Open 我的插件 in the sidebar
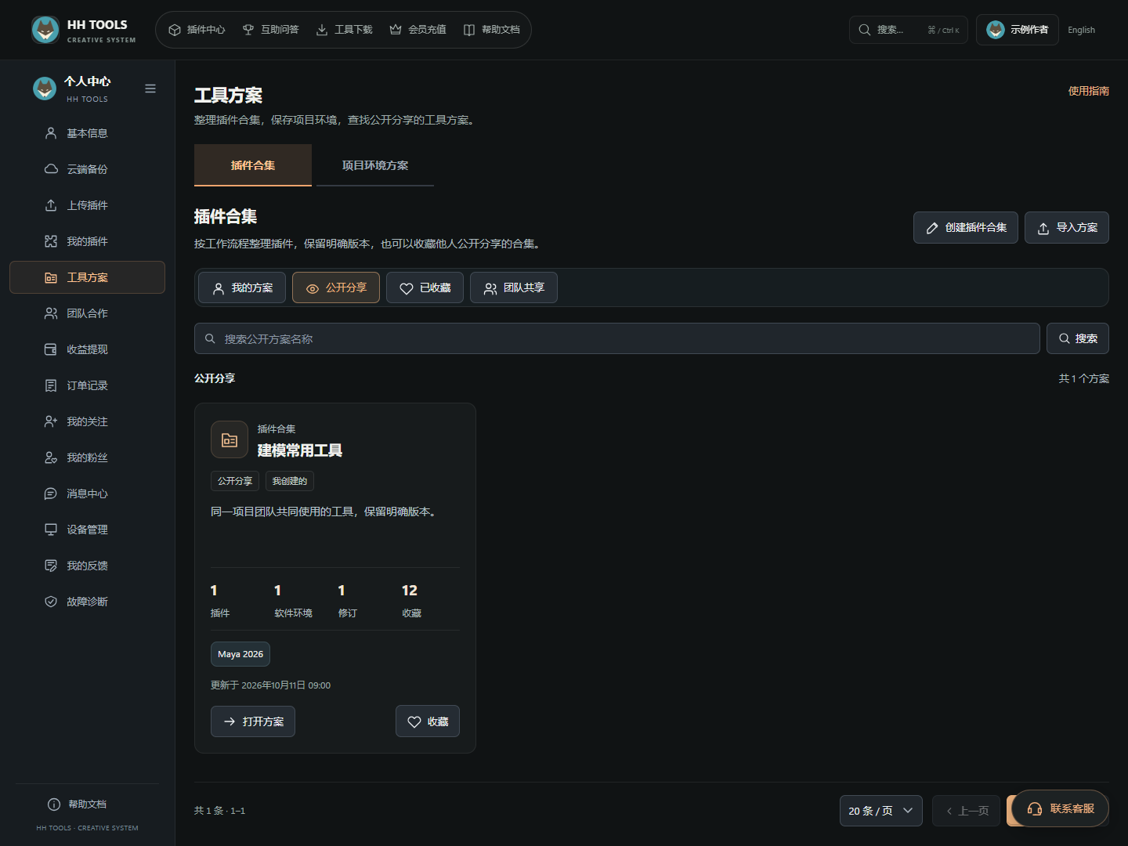 (x=87, y=241)
